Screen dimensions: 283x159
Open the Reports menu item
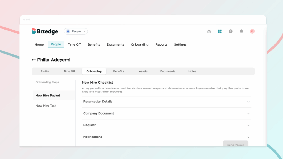[161, 44]
